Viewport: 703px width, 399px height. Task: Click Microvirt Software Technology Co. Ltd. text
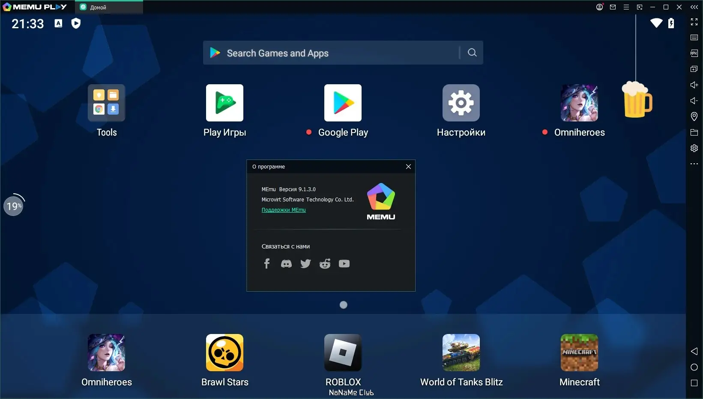pyautogui.click(x=308, y=200)
